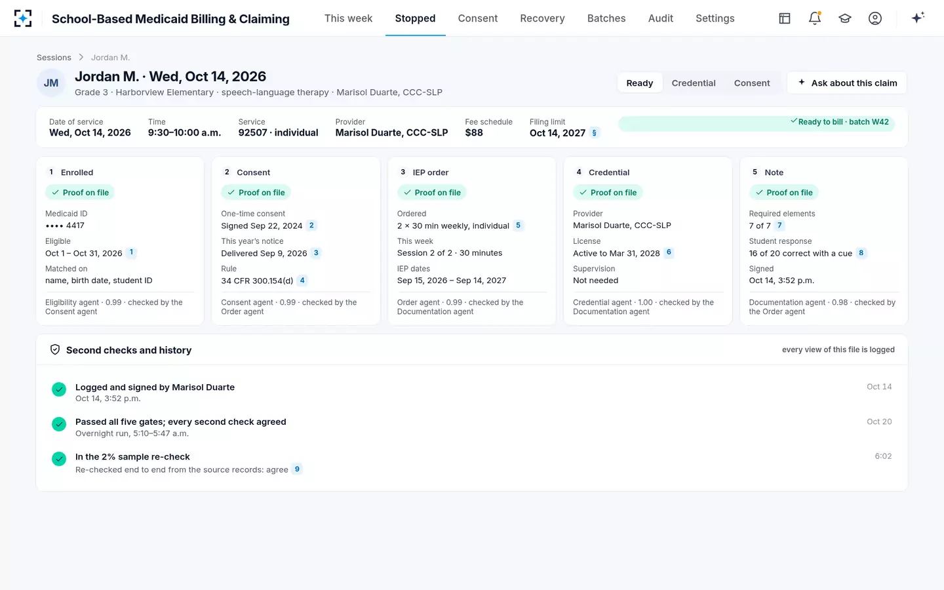Open citation badge 5 next to ordered frequency

point(519,226)
